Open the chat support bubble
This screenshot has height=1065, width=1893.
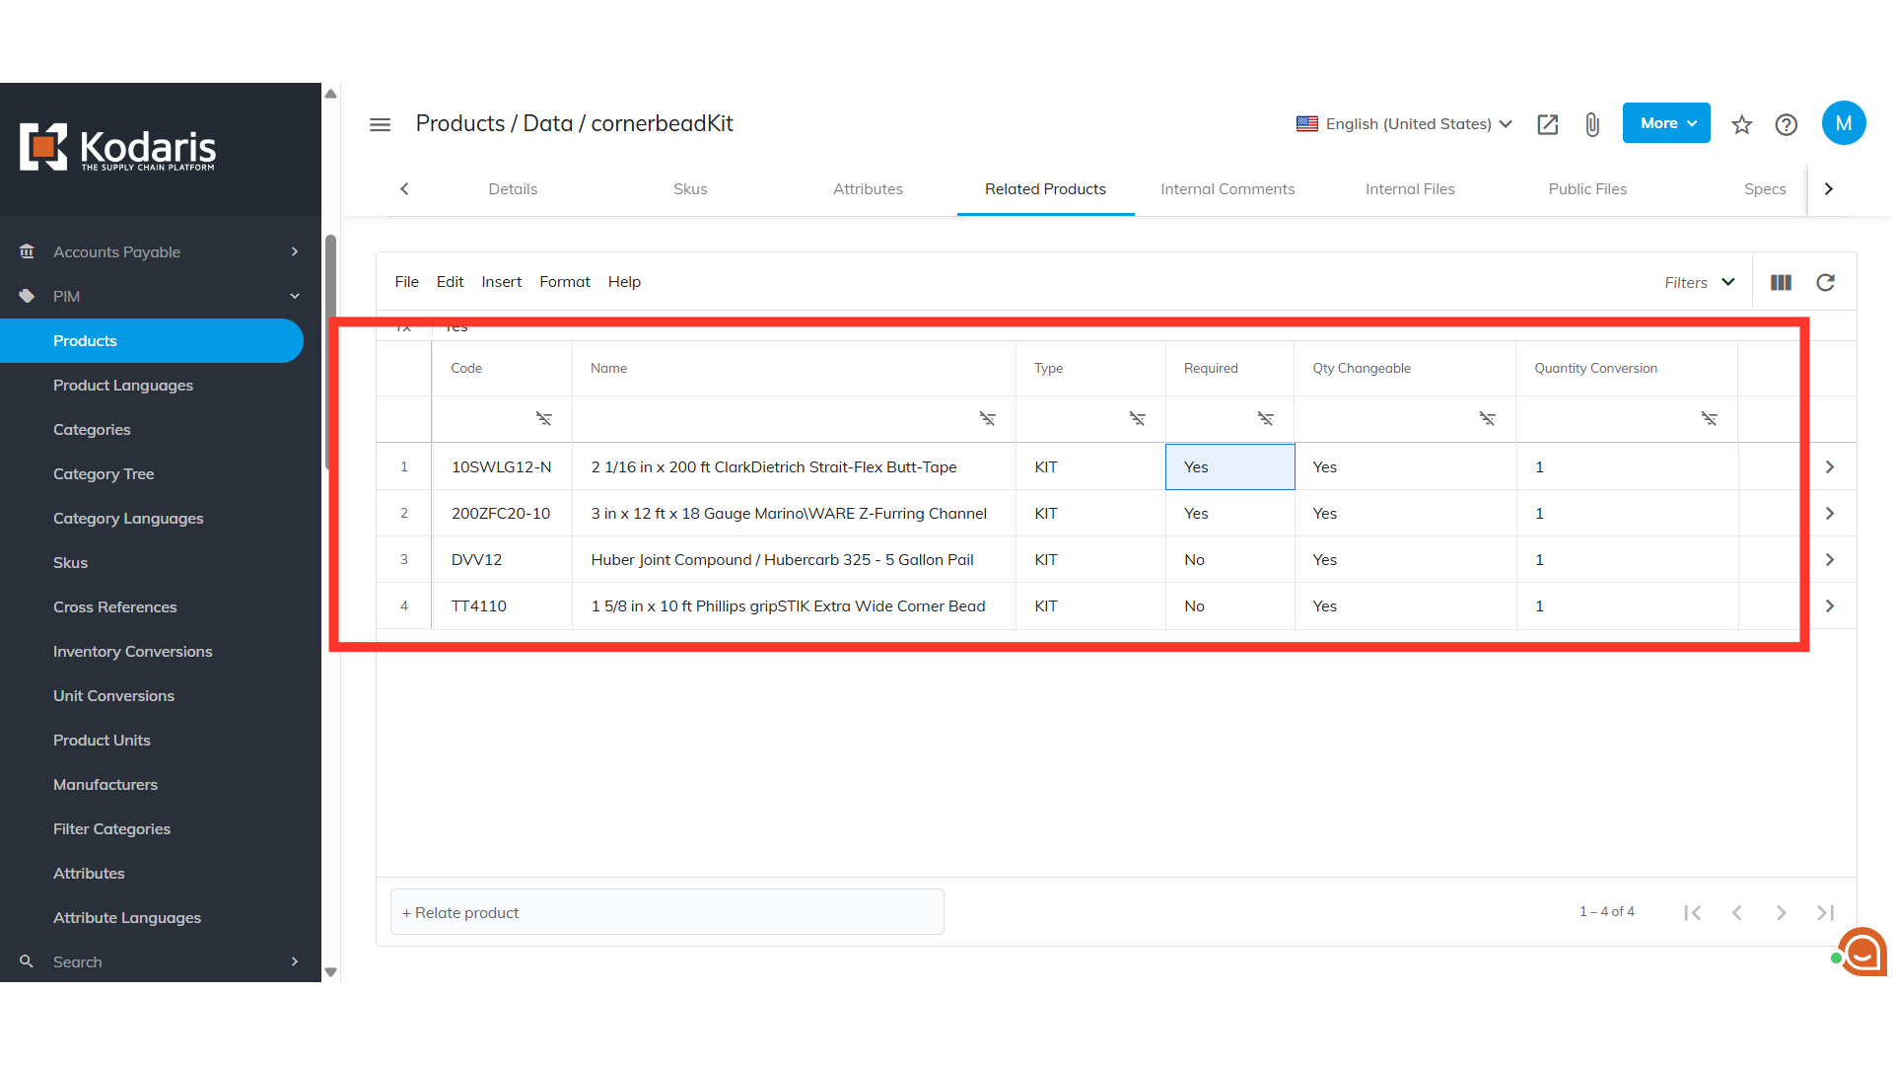tap(1861, 953)
